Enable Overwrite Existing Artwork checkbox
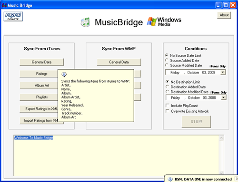The image size is (238, 182). click(x=187, y=111)
